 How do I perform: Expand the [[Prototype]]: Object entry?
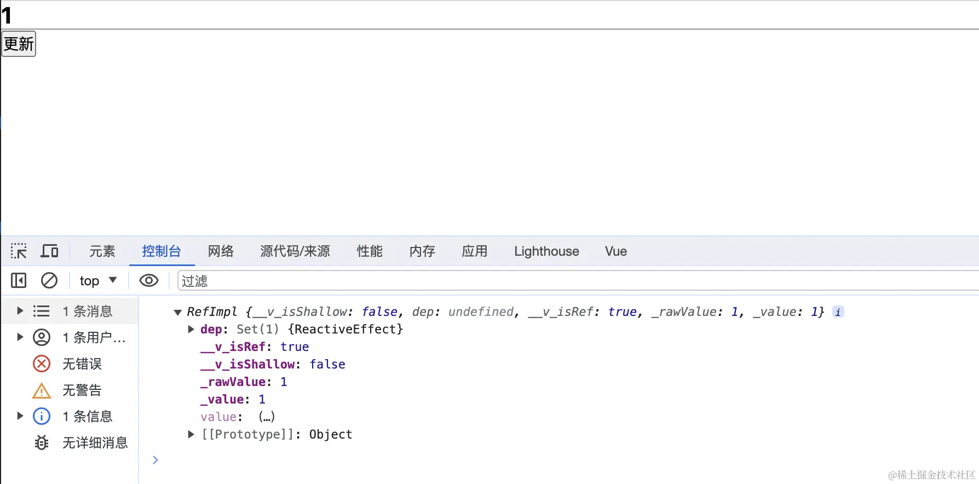click(191, 434)
